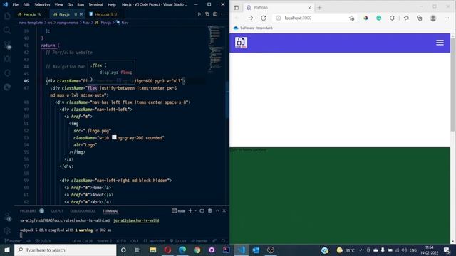The height and width of the screenshot is (256, 456).
Task: Open the browser Collections icon
Action: pos(420,18)
